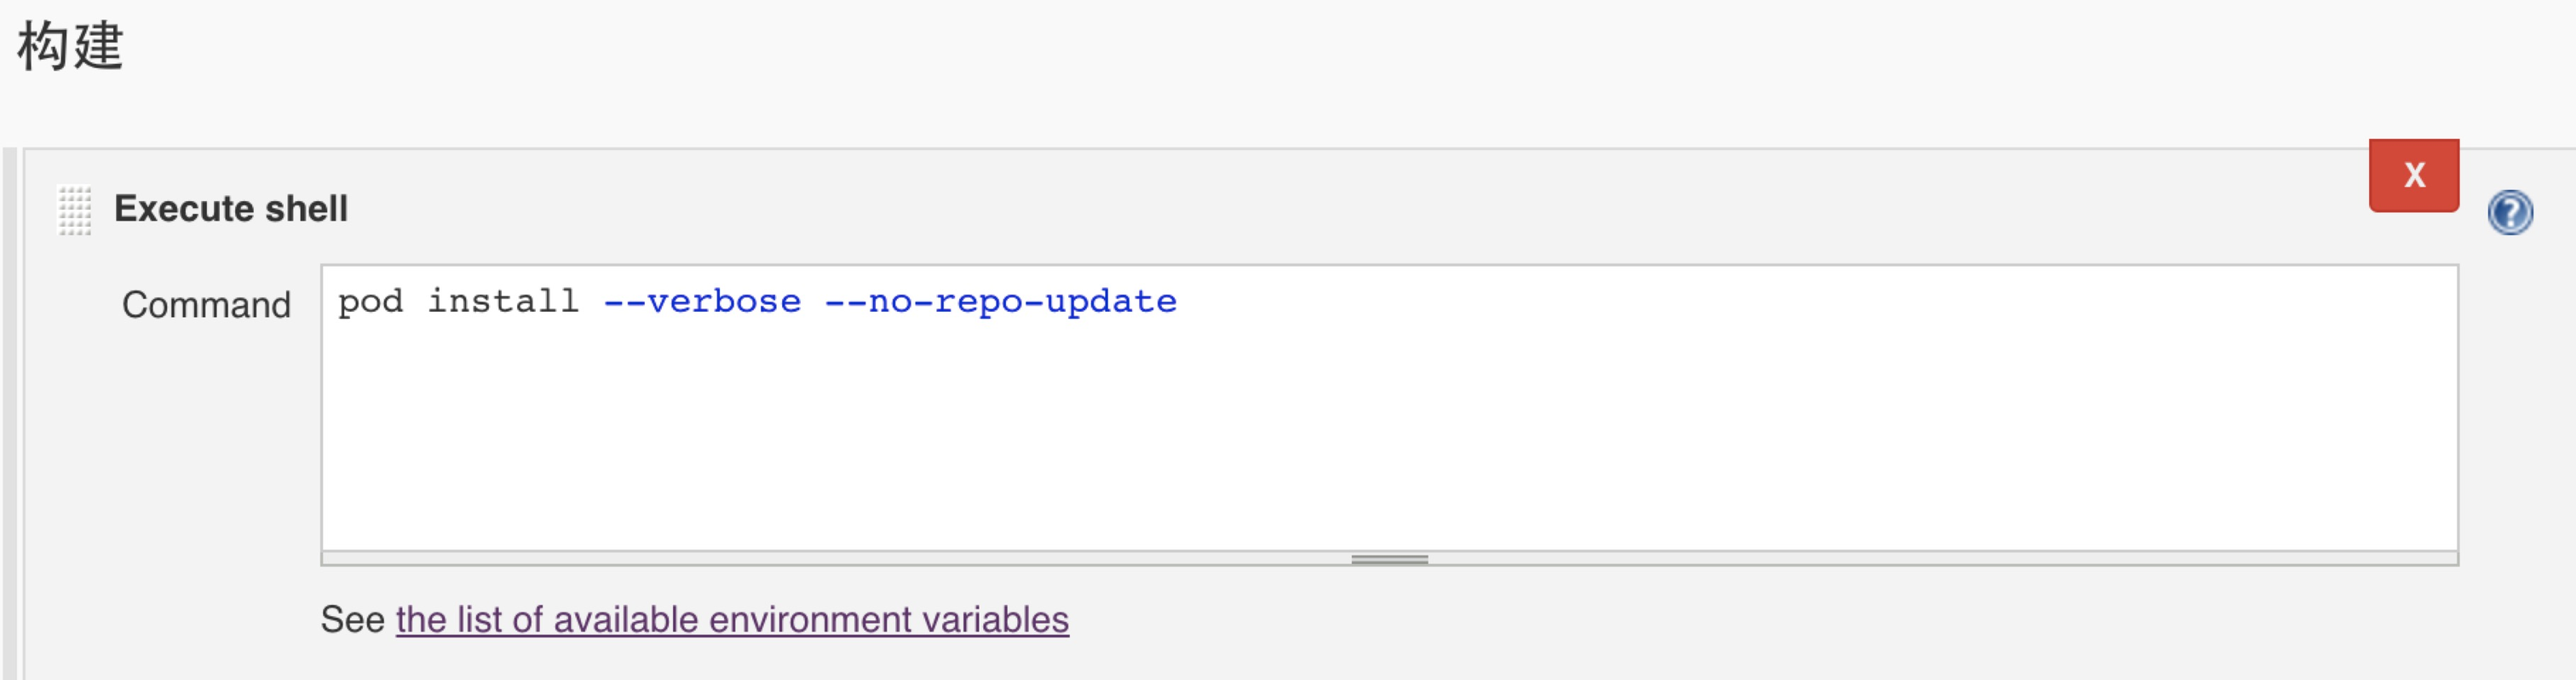2576x680 pixels.
Task: Click the dotted drag handle beside Execute shell
Action: [x=73, y=210]
